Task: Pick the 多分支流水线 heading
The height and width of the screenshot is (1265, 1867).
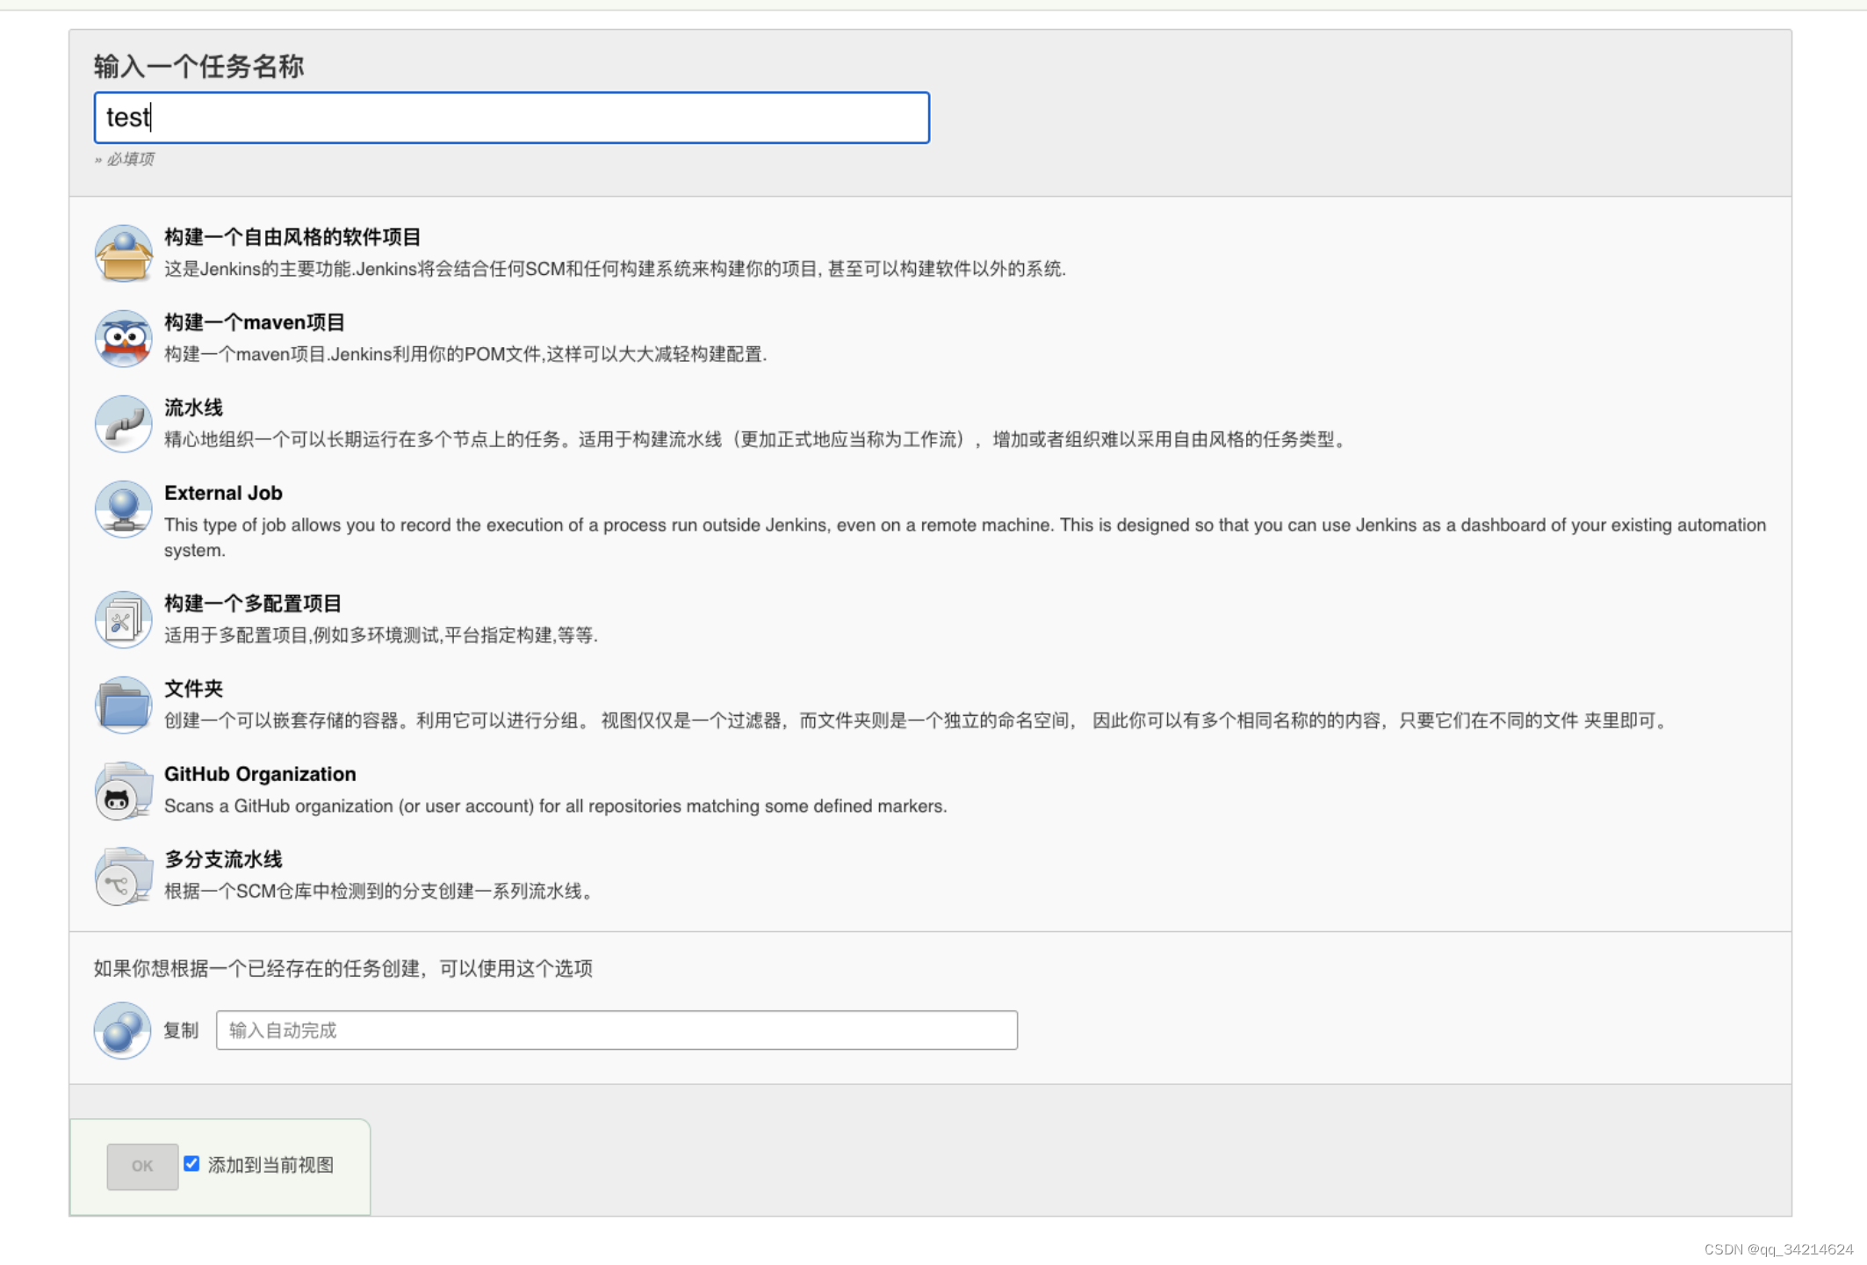Action: point(223,859)
